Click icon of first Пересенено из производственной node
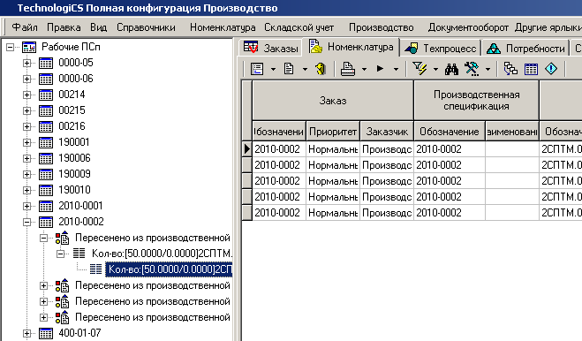Screen dimensions: 582x341 coord(63,238)
